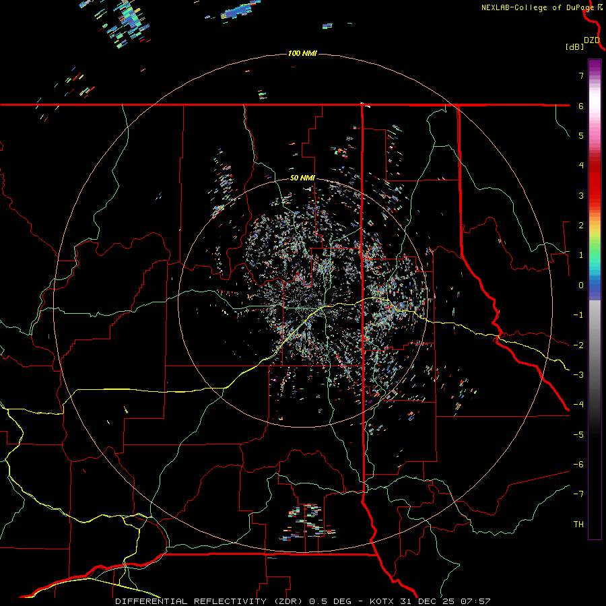Click the Differential Reflectivity KOTX caption text
This screenshot has height=606, width=606.
coord(302,601)
